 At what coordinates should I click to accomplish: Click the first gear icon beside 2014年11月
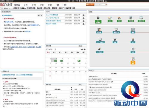[x=82, y=49]
